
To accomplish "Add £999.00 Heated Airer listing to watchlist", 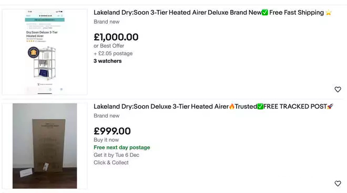I will pos(338,184).
